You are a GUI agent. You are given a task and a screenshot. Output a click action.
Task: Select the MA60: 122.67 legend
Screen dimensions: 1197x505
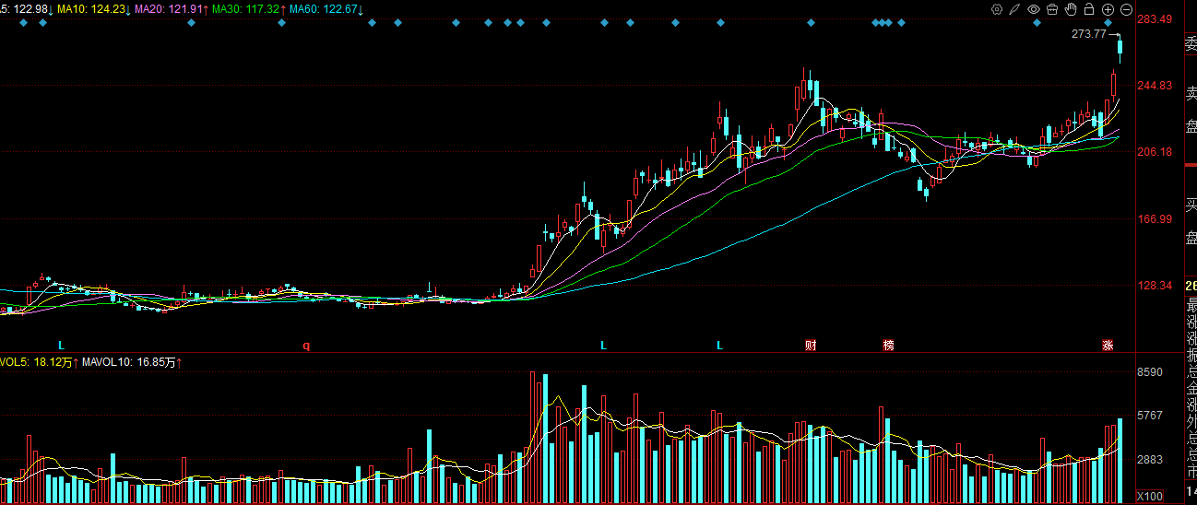click(x=325, y=9)
